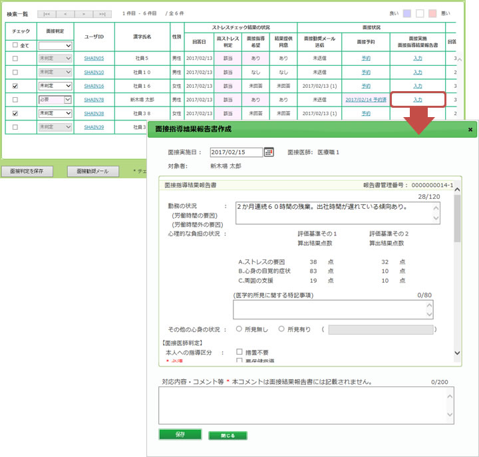The width and height of the screenshot is (479, 457).
Task: Uncheck the row for SHAIN38
Action: tap(15, 113)
